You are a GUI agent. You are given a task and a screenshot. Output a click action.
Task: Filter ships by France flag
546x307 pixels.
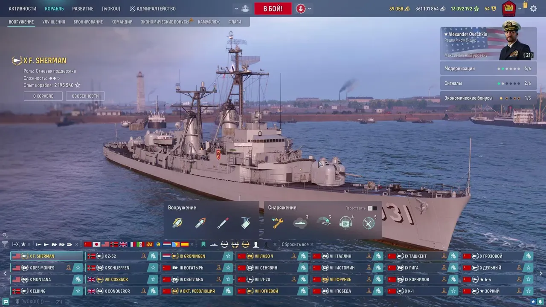[x=132, y=244]
